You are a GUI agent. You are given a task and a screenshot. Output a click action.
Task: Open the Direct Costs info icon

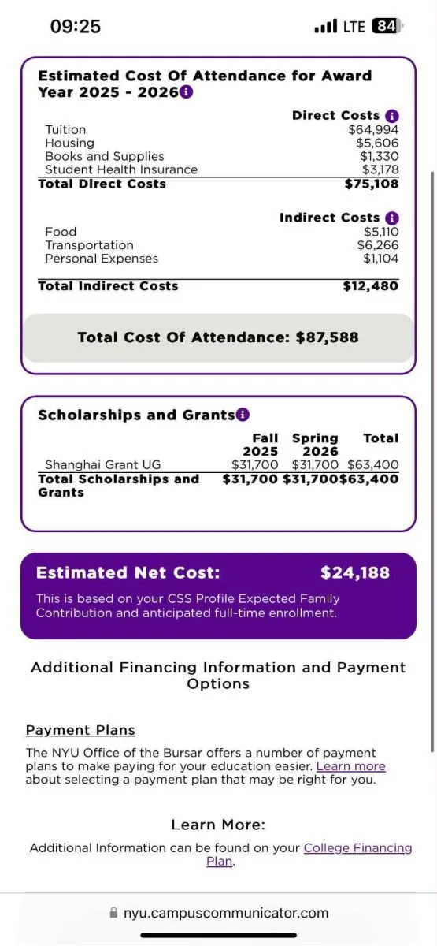(x=392, y=116)
